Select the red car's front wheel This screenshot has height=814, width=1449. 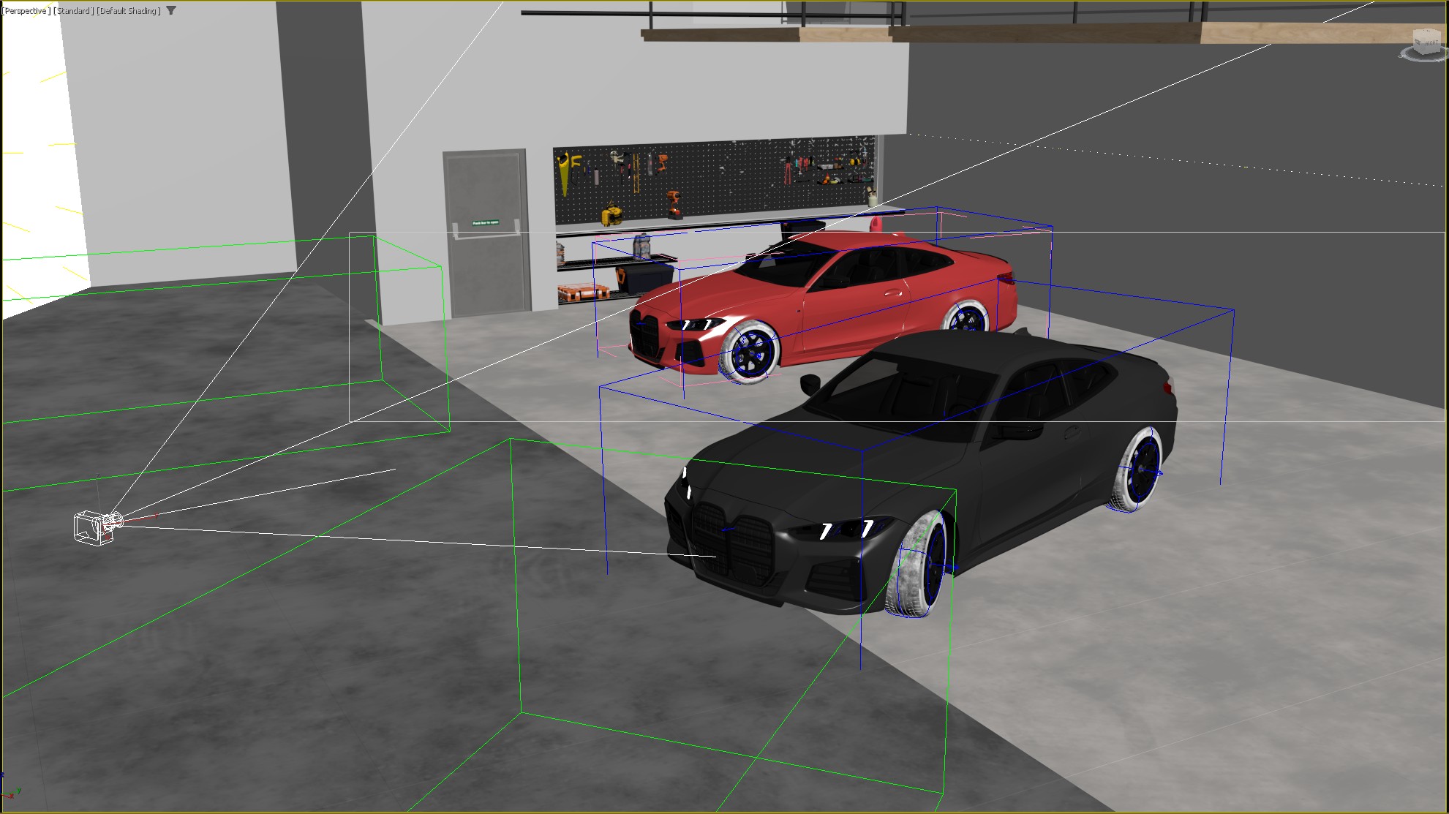[750, 353]
